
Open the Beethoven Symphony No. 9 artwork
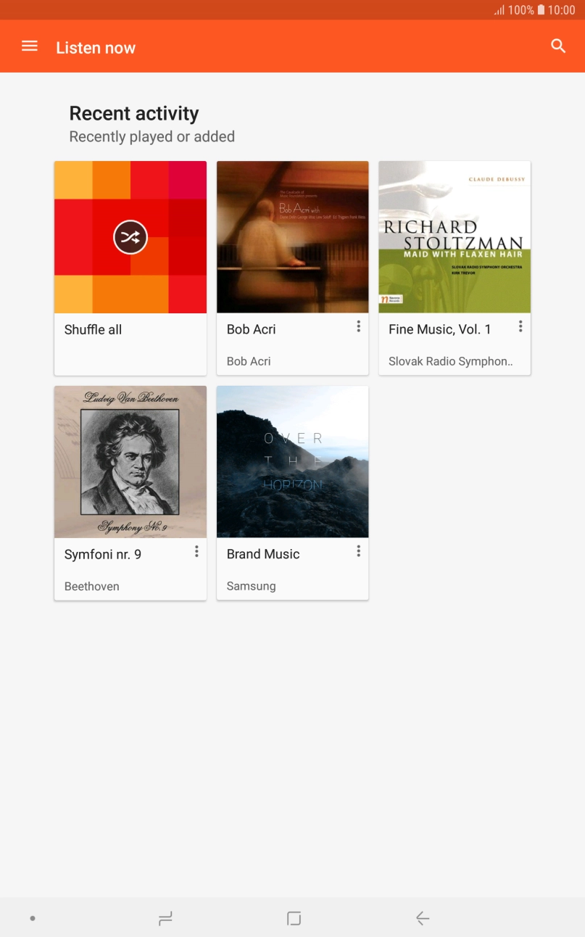coord(130,462)
